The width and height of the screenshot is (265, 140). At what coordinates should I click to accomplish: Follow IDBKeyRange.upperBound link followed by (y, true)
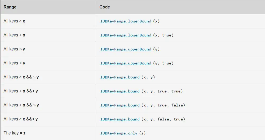click(126, 63)
